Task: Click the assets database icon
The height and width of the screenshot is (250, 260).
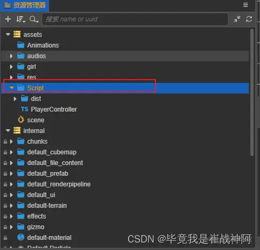Action: click(x=17, y=34)
